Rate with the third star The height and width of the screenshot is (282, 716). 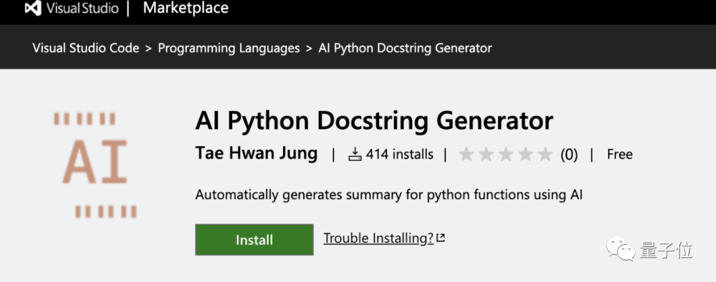pyautogui.click(x=506, y=155)
